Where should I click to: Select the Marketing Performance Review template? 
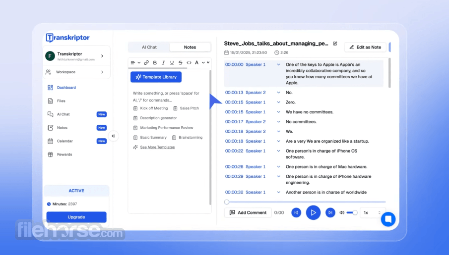click(x=163, y=128)
